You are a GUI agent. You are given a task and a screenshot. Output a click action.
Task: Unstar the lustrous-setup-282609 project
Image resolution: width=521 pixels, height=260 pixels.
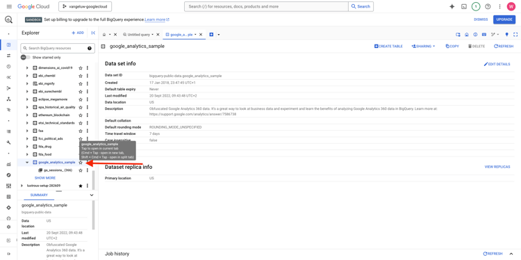coord(81,186)
